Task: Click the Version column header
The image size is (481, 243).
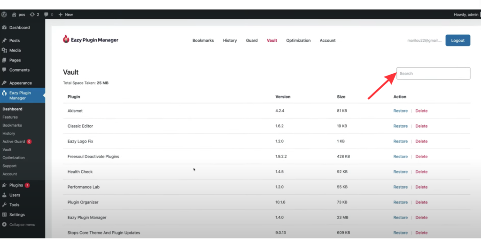Action: pyautogui.click(x=283, y=97)
